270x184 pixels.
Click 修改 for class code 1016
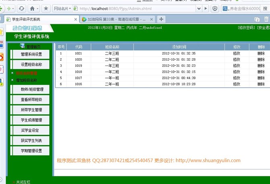(237, 84)
